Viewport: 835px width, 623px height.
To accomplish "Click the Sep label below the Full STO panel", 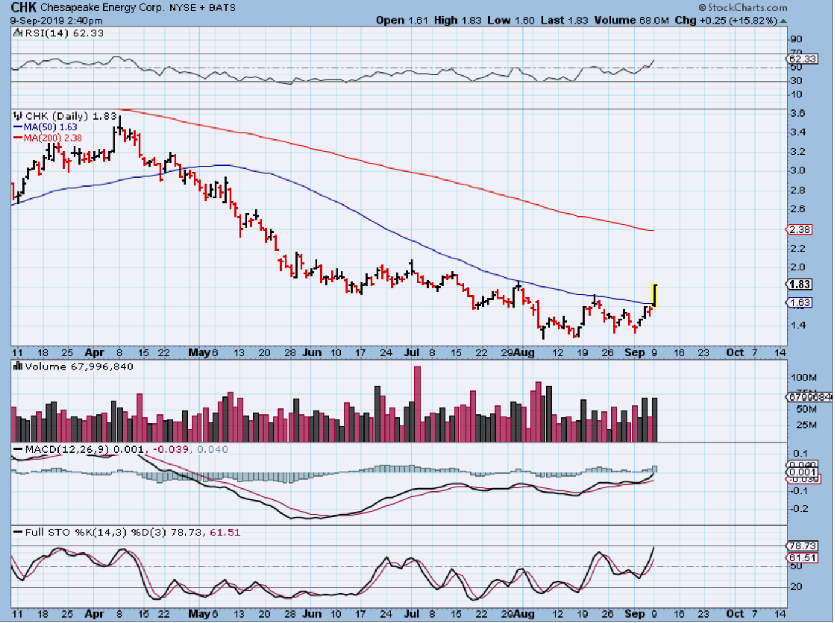I will point(634,614).
